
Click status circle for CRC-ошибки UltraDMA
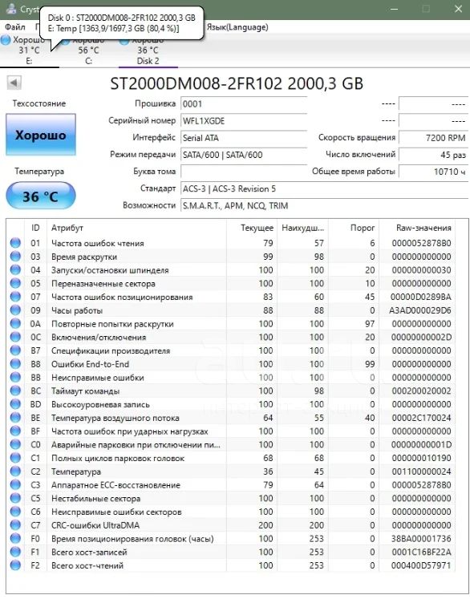tap(15, 525)
